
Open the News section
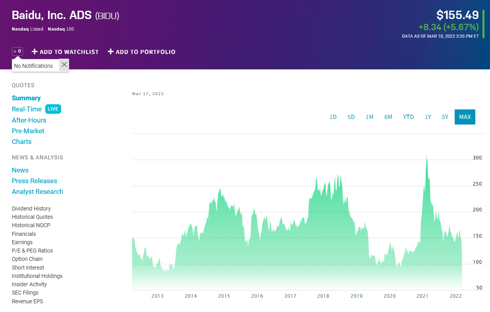20,170
